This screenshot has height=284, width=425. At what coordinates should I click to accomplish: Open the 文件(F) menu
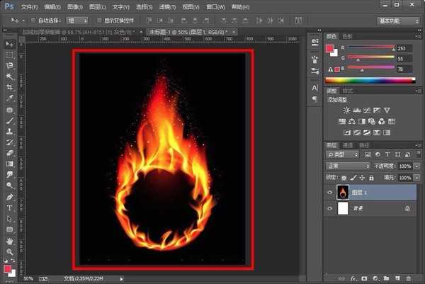[29, 6]
